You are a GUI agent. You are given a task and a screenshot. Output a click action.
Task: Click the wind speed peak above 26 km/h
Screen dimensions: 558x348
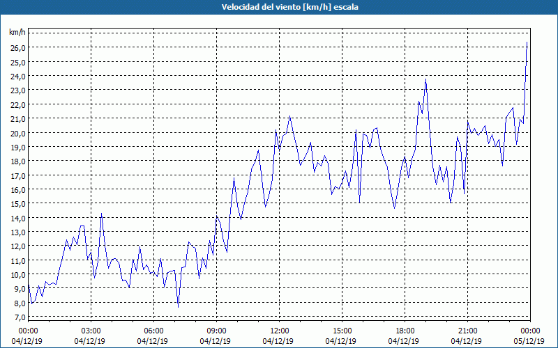coord(527,42)
